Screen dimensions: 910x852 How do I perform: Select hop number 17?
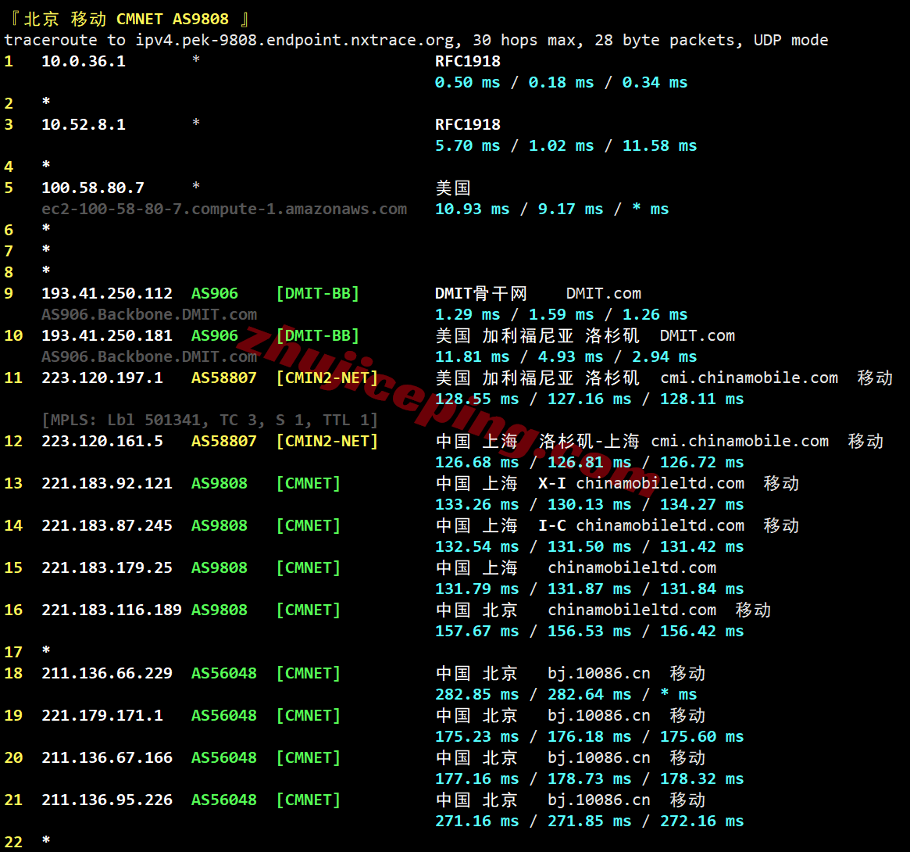pyautogui.click(x=13, y=652)
